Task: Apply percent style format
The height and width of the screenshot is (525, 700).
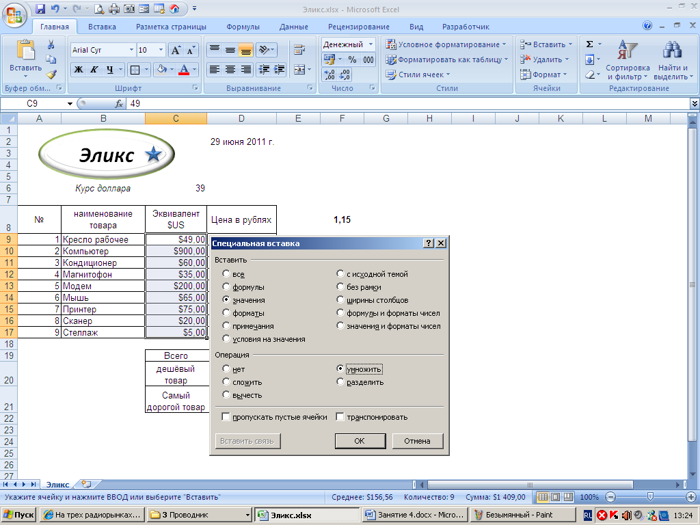Action: 352,59
